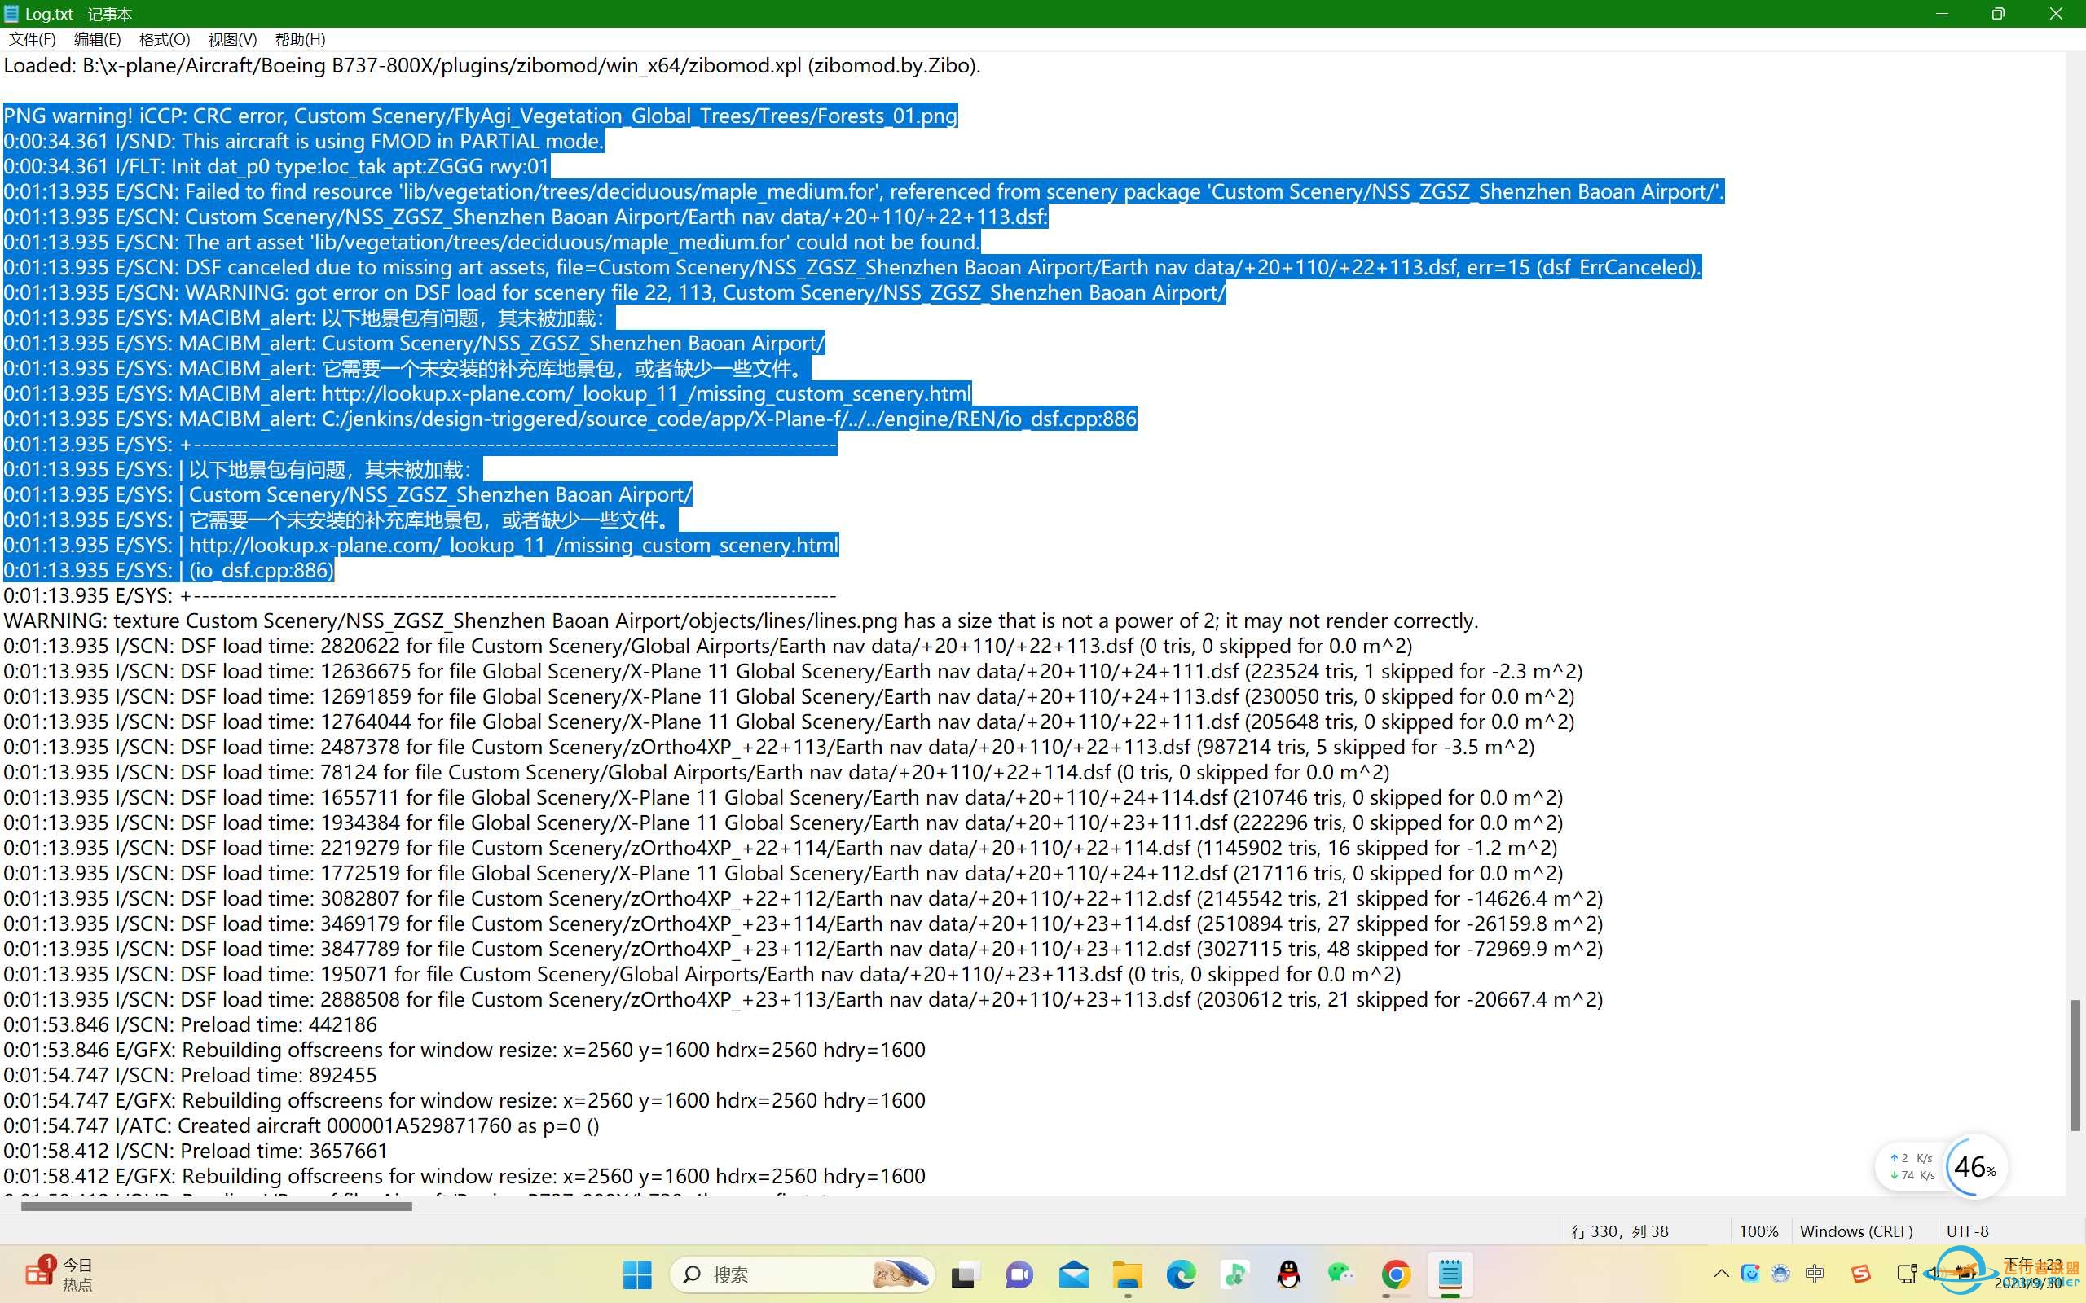Open network settings from tray
The image size is (2086, 1303).
pyautogui.click(x=1906, y=1274)
